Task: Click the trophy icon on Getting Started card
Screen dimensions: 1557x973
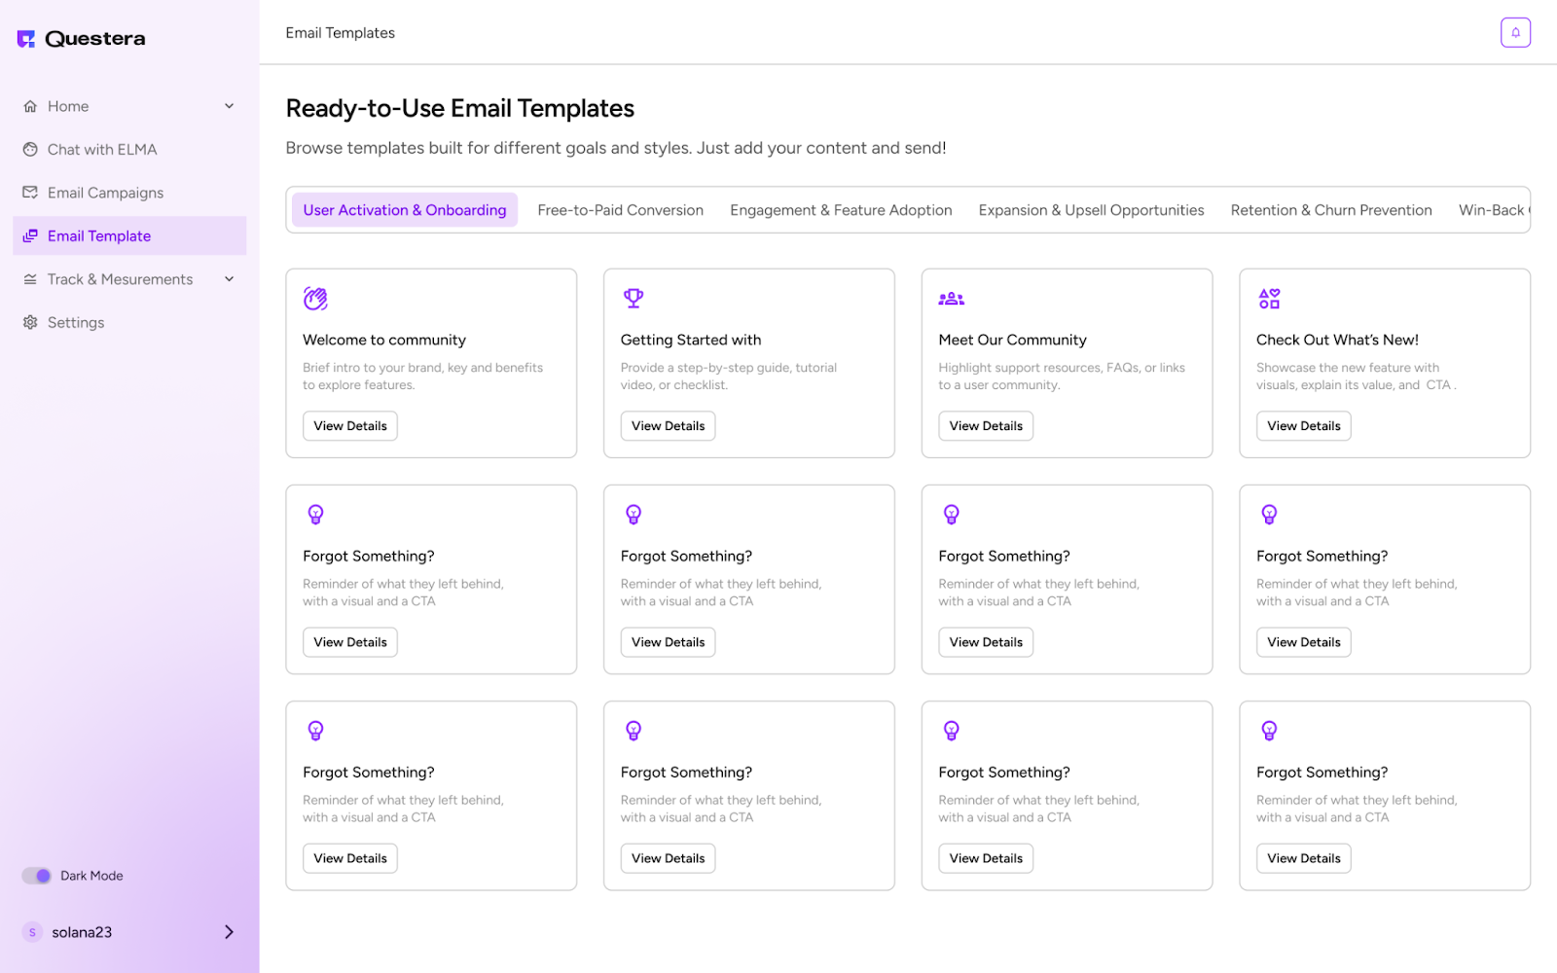Action: [634, 299]
